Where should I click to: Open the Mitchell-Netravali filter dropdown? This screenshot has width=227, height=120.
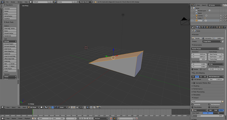[x=216, y=77]
